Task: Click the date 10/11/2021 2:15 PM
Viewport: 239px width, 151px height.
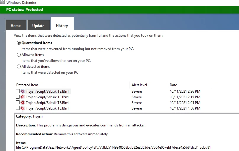Action: 185,97
